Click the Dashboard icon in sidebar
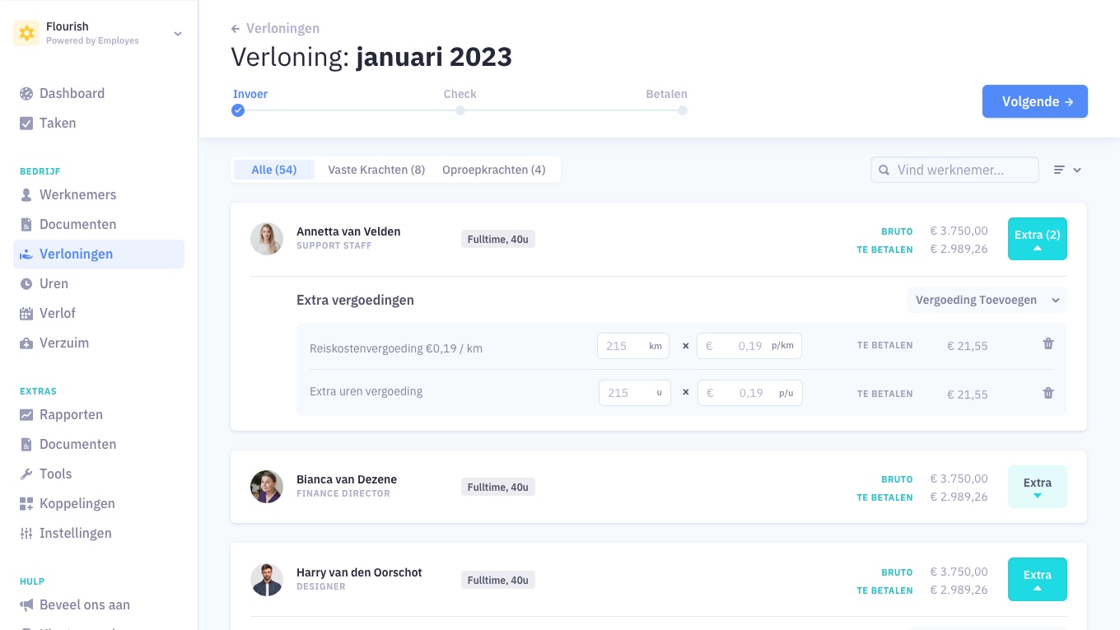 click(26, 94)
